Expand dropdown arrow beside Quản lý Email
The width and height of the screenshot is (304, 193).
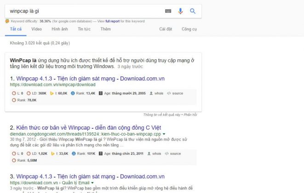(92, 183)
